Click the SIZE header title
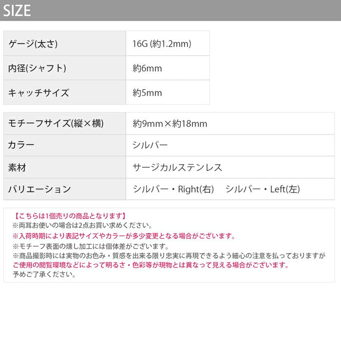This screenshot has height=341, width=341. (18, 10)
